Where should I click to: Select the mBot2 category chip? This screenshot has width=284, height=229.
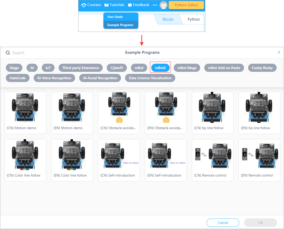(160, 68)
